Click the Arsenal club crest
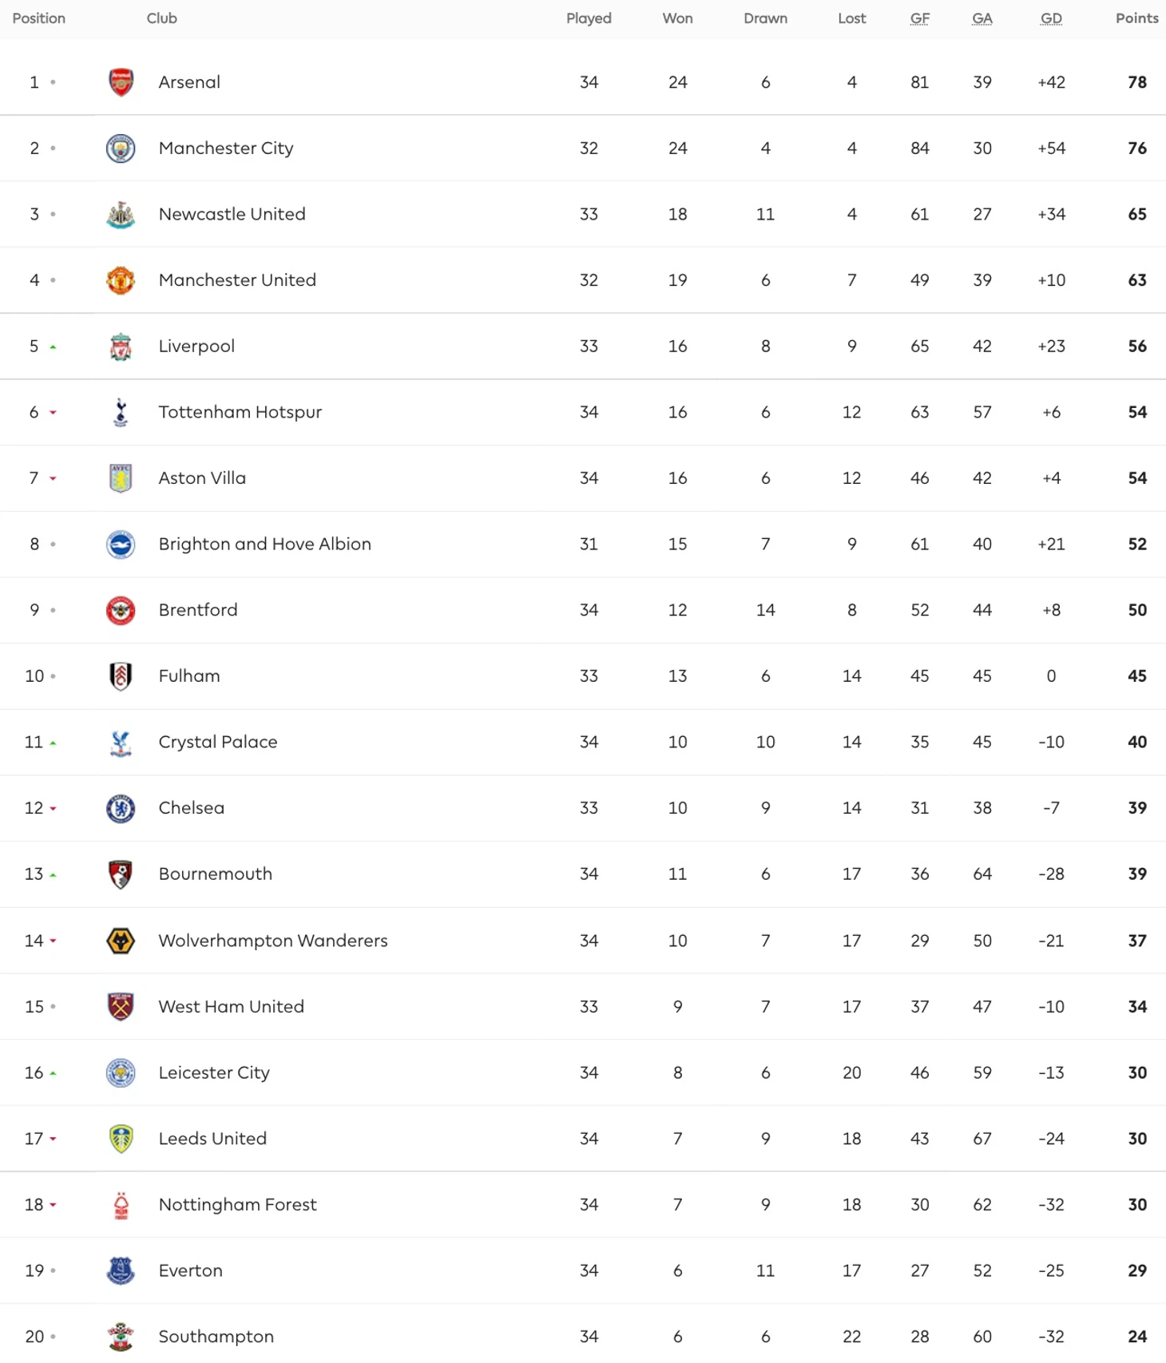Image resolution: width=1166 pixels, height=1363 pixels. 121,82
